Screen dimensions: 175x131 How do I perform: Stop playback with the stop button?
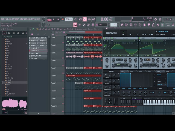[x=58, y=19]
